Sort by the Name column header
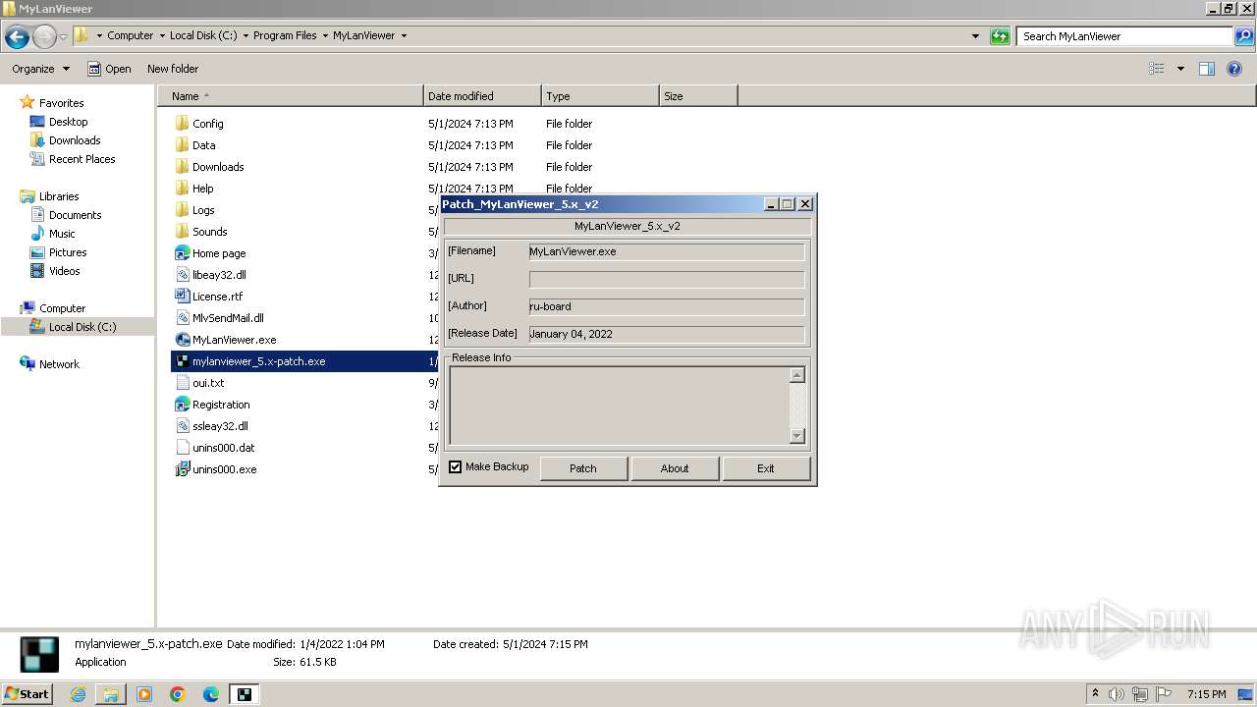The image size is (1257, 707). [291, 96]
